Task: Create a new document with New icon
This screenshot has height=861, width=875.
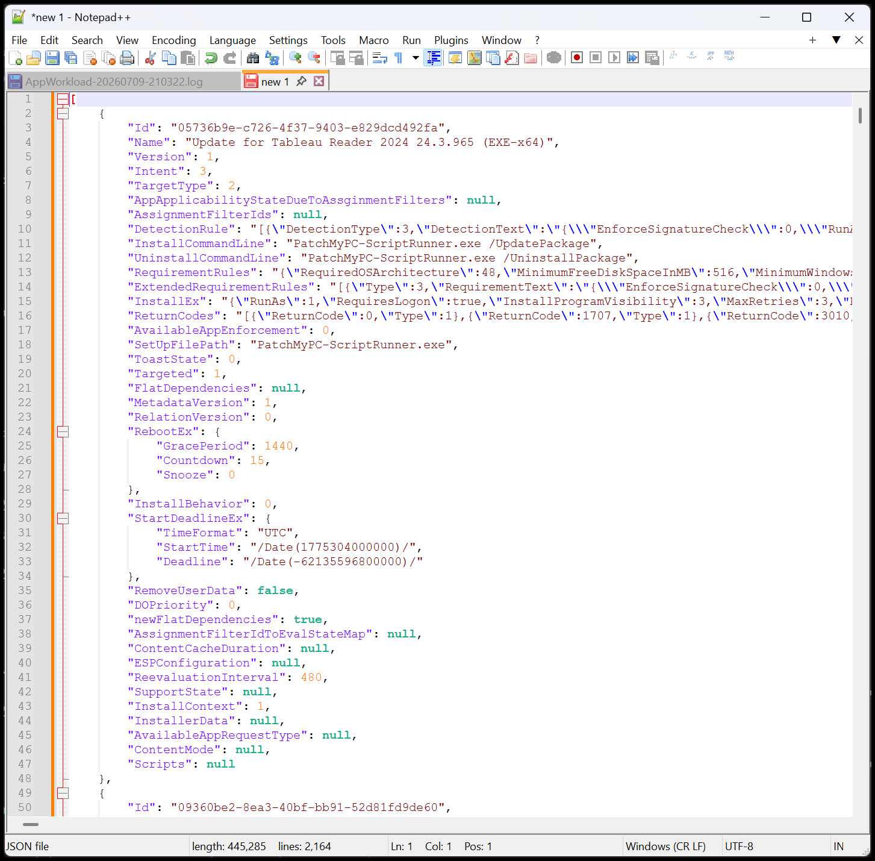Action: click(x=16, y=58)
